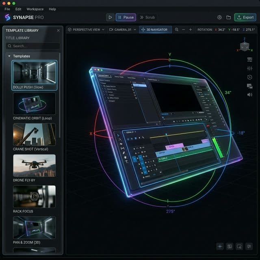
Task: Click the 34° angle label on green ring
Action: click(x=228, y=93)
